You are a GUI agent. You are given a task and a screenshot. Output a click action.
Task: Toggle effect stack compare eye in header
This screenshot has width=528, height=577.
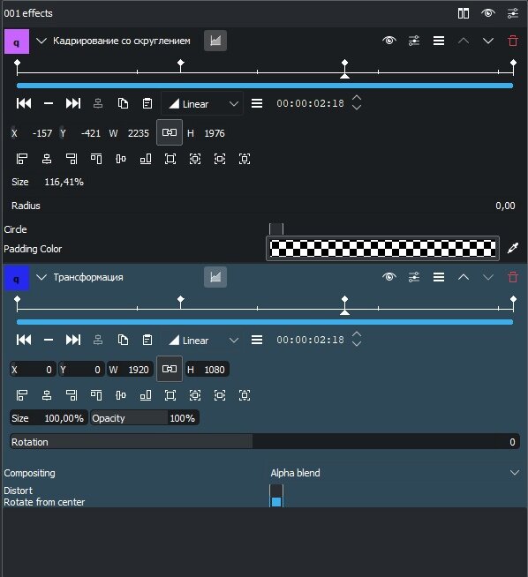coord(488,13)
